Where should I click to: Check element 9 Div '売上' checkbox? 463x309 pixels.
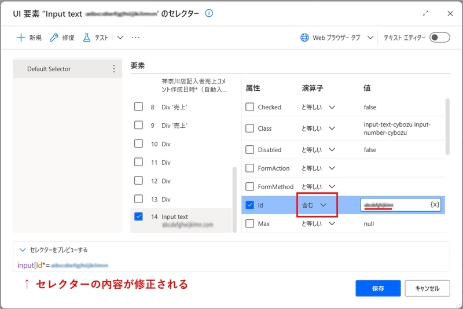click(x=138, y=125)
